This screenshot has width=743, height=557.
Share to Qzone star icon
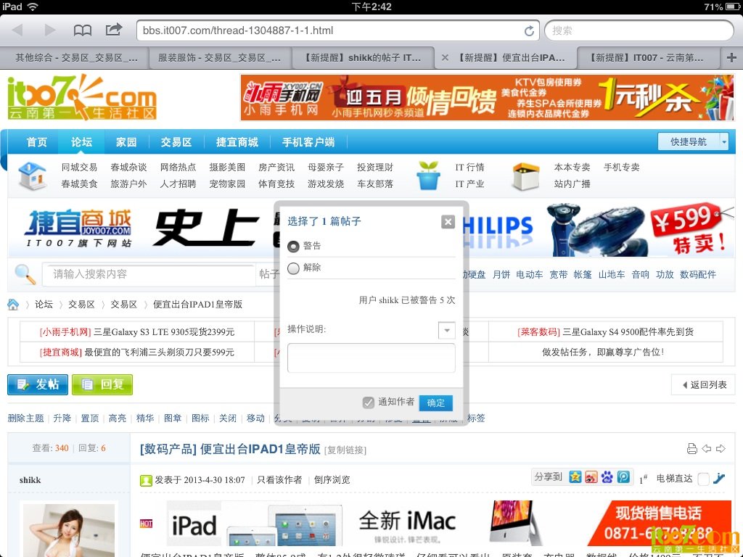point(575,477)
